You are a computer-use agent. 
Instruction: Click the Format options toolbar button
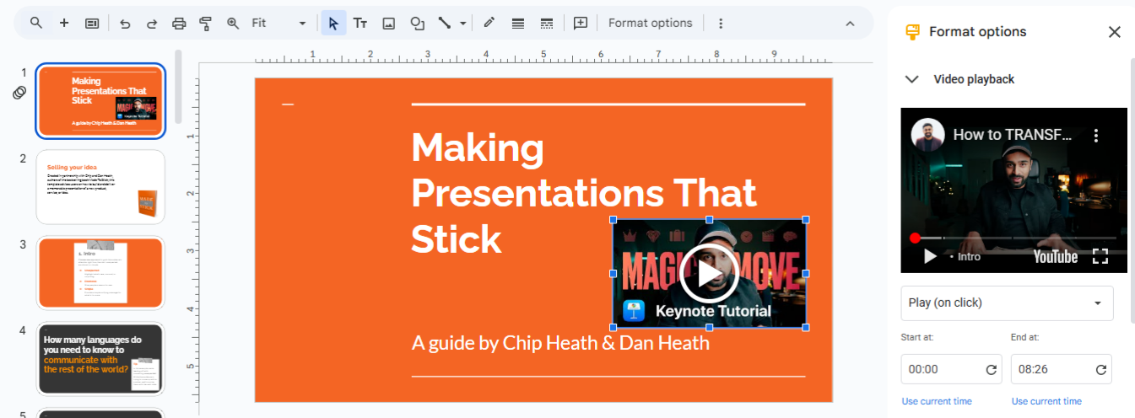(x=651, y=24)
